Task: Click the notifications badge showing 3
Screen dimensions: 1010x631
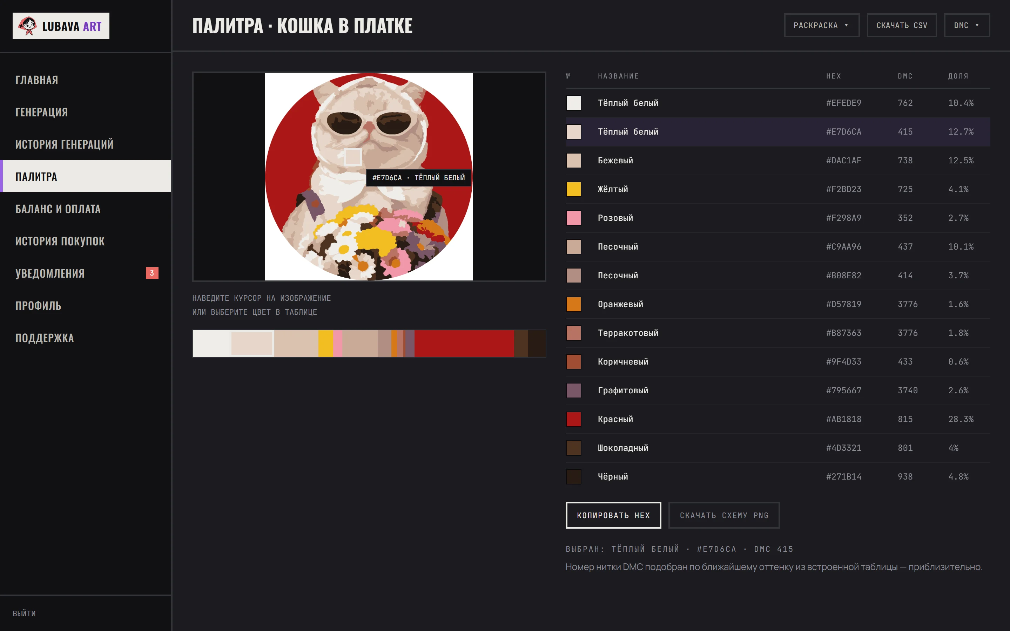Action: point(152,273)
